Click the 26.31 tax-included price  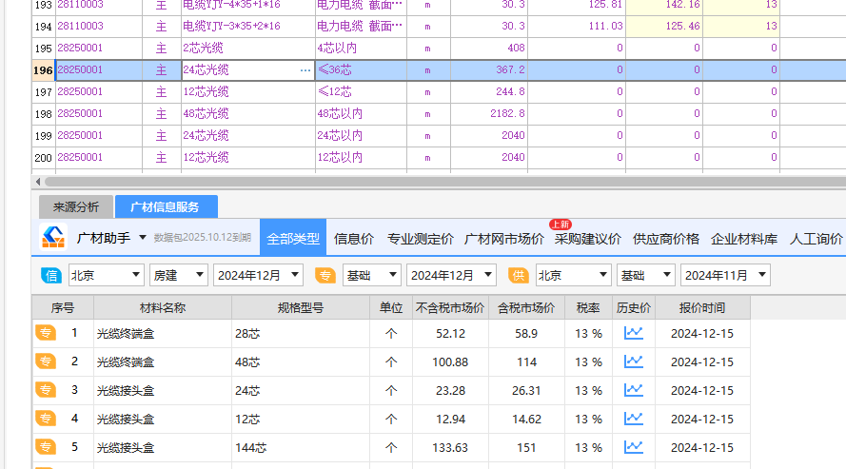pos(526,391)
